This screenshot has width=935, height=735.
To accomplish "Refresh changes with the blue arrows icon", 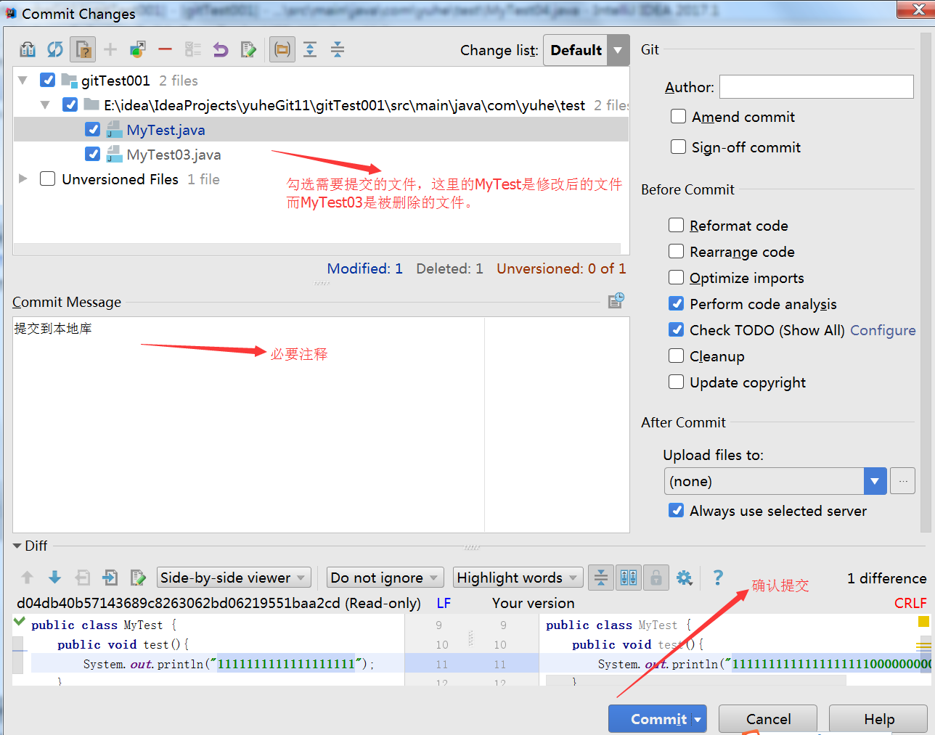I will tap(55, 49).
